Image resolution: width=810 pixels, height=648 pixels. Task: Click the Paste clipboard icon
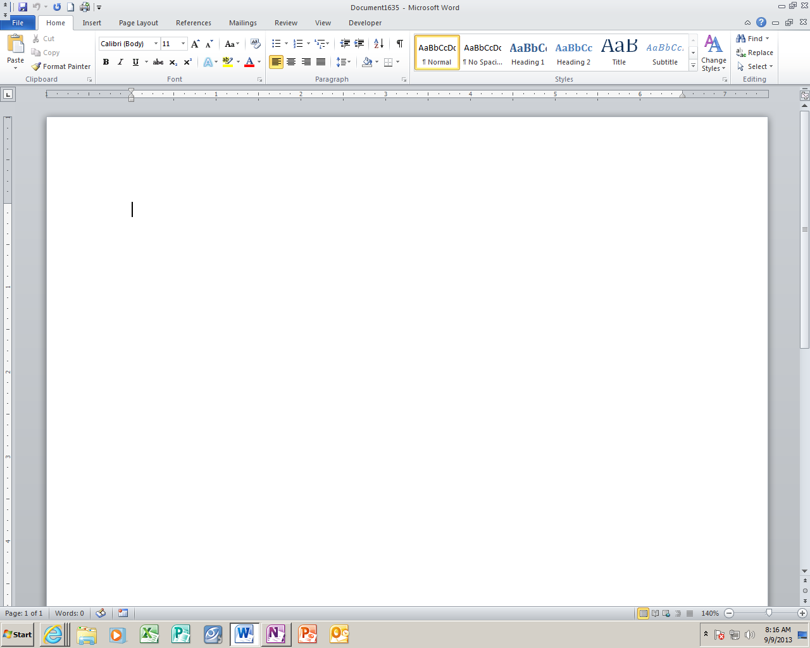[15, 44]
